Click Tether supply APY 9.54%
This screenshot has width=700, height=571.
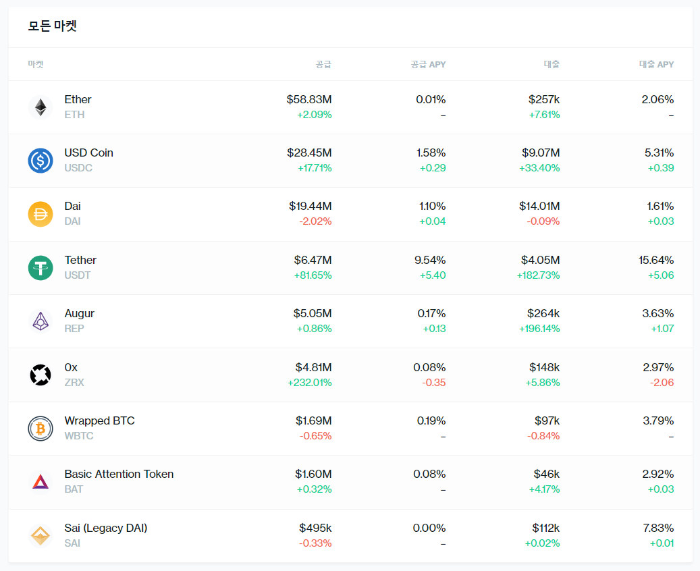[x=430, y=261]
